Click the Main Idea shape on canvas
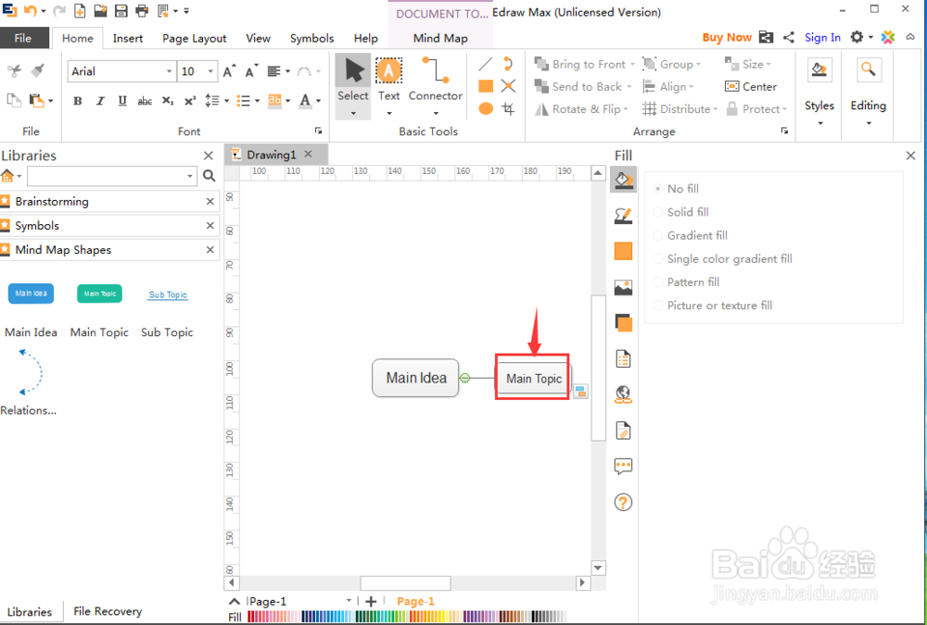This screenshot has width=927, height=625. [x=415, y=378]
